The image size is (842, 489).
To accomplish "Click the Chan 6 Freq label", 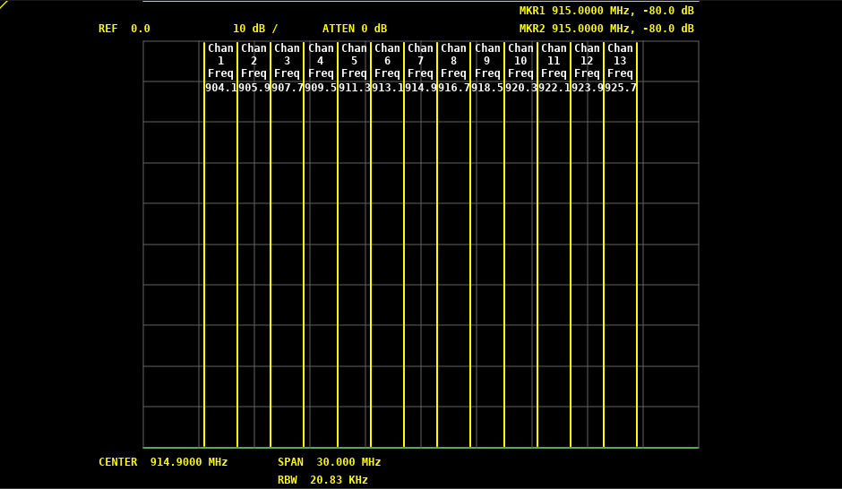I will (x=387, y=61).
